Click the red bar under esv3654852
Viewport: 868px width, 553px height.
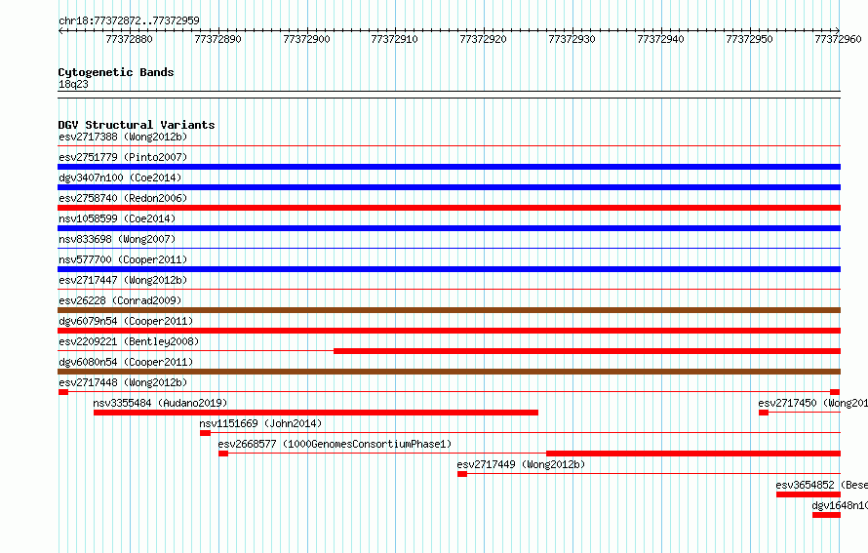(809, 494)
